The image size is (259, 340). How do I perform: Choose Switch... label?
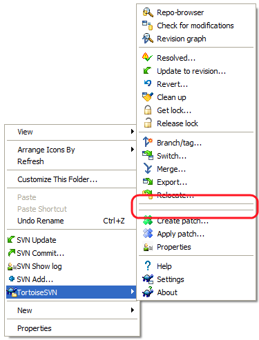click(x=172, y=156)
